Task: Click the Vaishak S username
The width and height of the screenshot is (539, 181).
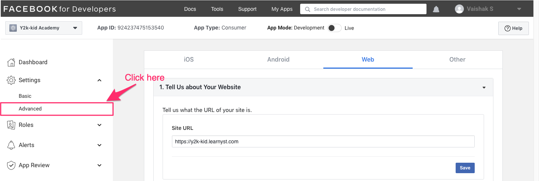Action: tap(480, 9)
